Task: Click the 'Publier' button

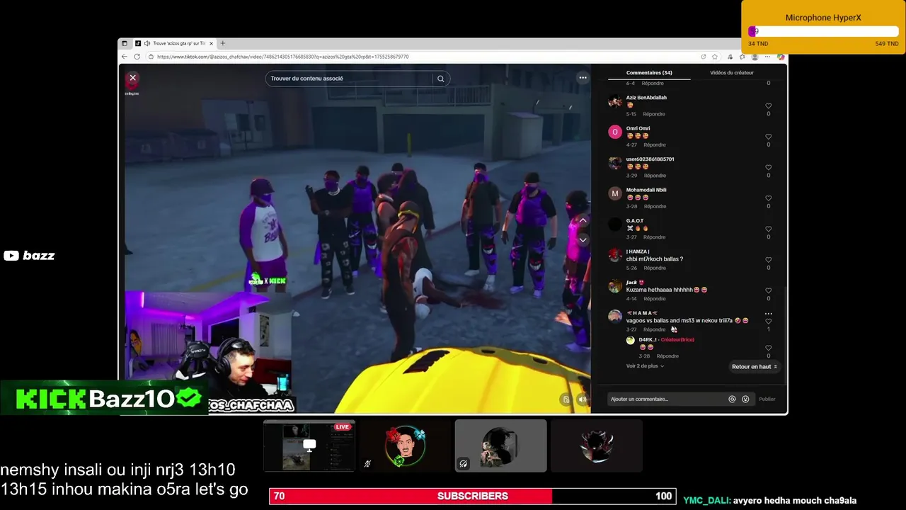Action: click(767, 399)
